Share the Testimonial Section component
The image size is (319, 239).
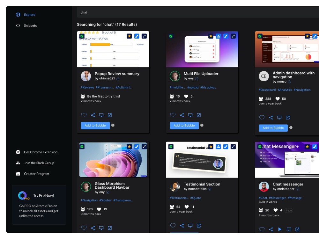point(182,226)
